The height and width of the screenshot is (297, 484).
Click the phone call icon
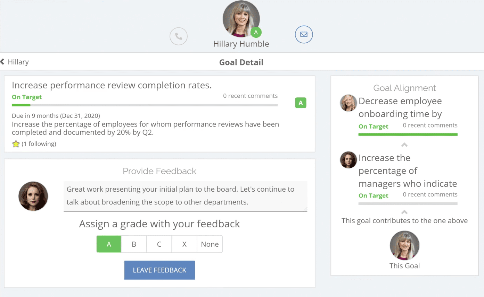tap(179, 36)
